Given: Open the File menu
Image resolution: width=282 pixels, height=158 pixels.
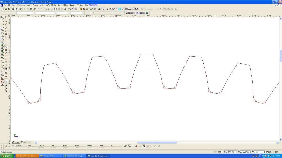Looking at the screenshot, I should pos(5,5).
